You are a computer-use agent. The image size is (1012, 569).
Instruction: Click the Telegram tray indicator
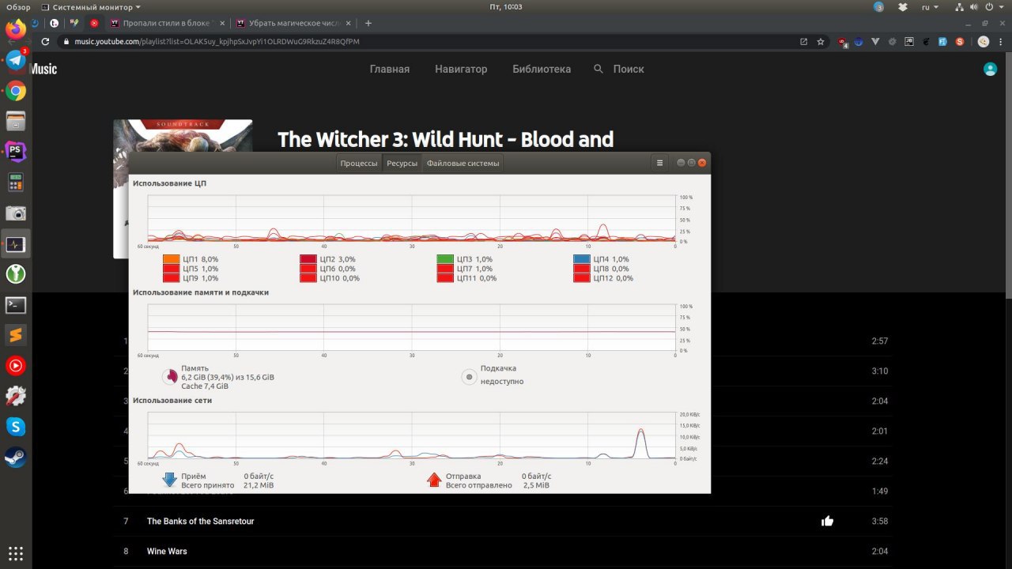[x=879, y=6]
